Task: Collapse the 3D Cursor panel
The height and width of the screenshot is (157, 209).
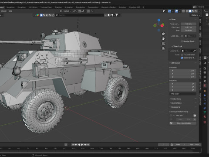Action: [x=175, y=63]
